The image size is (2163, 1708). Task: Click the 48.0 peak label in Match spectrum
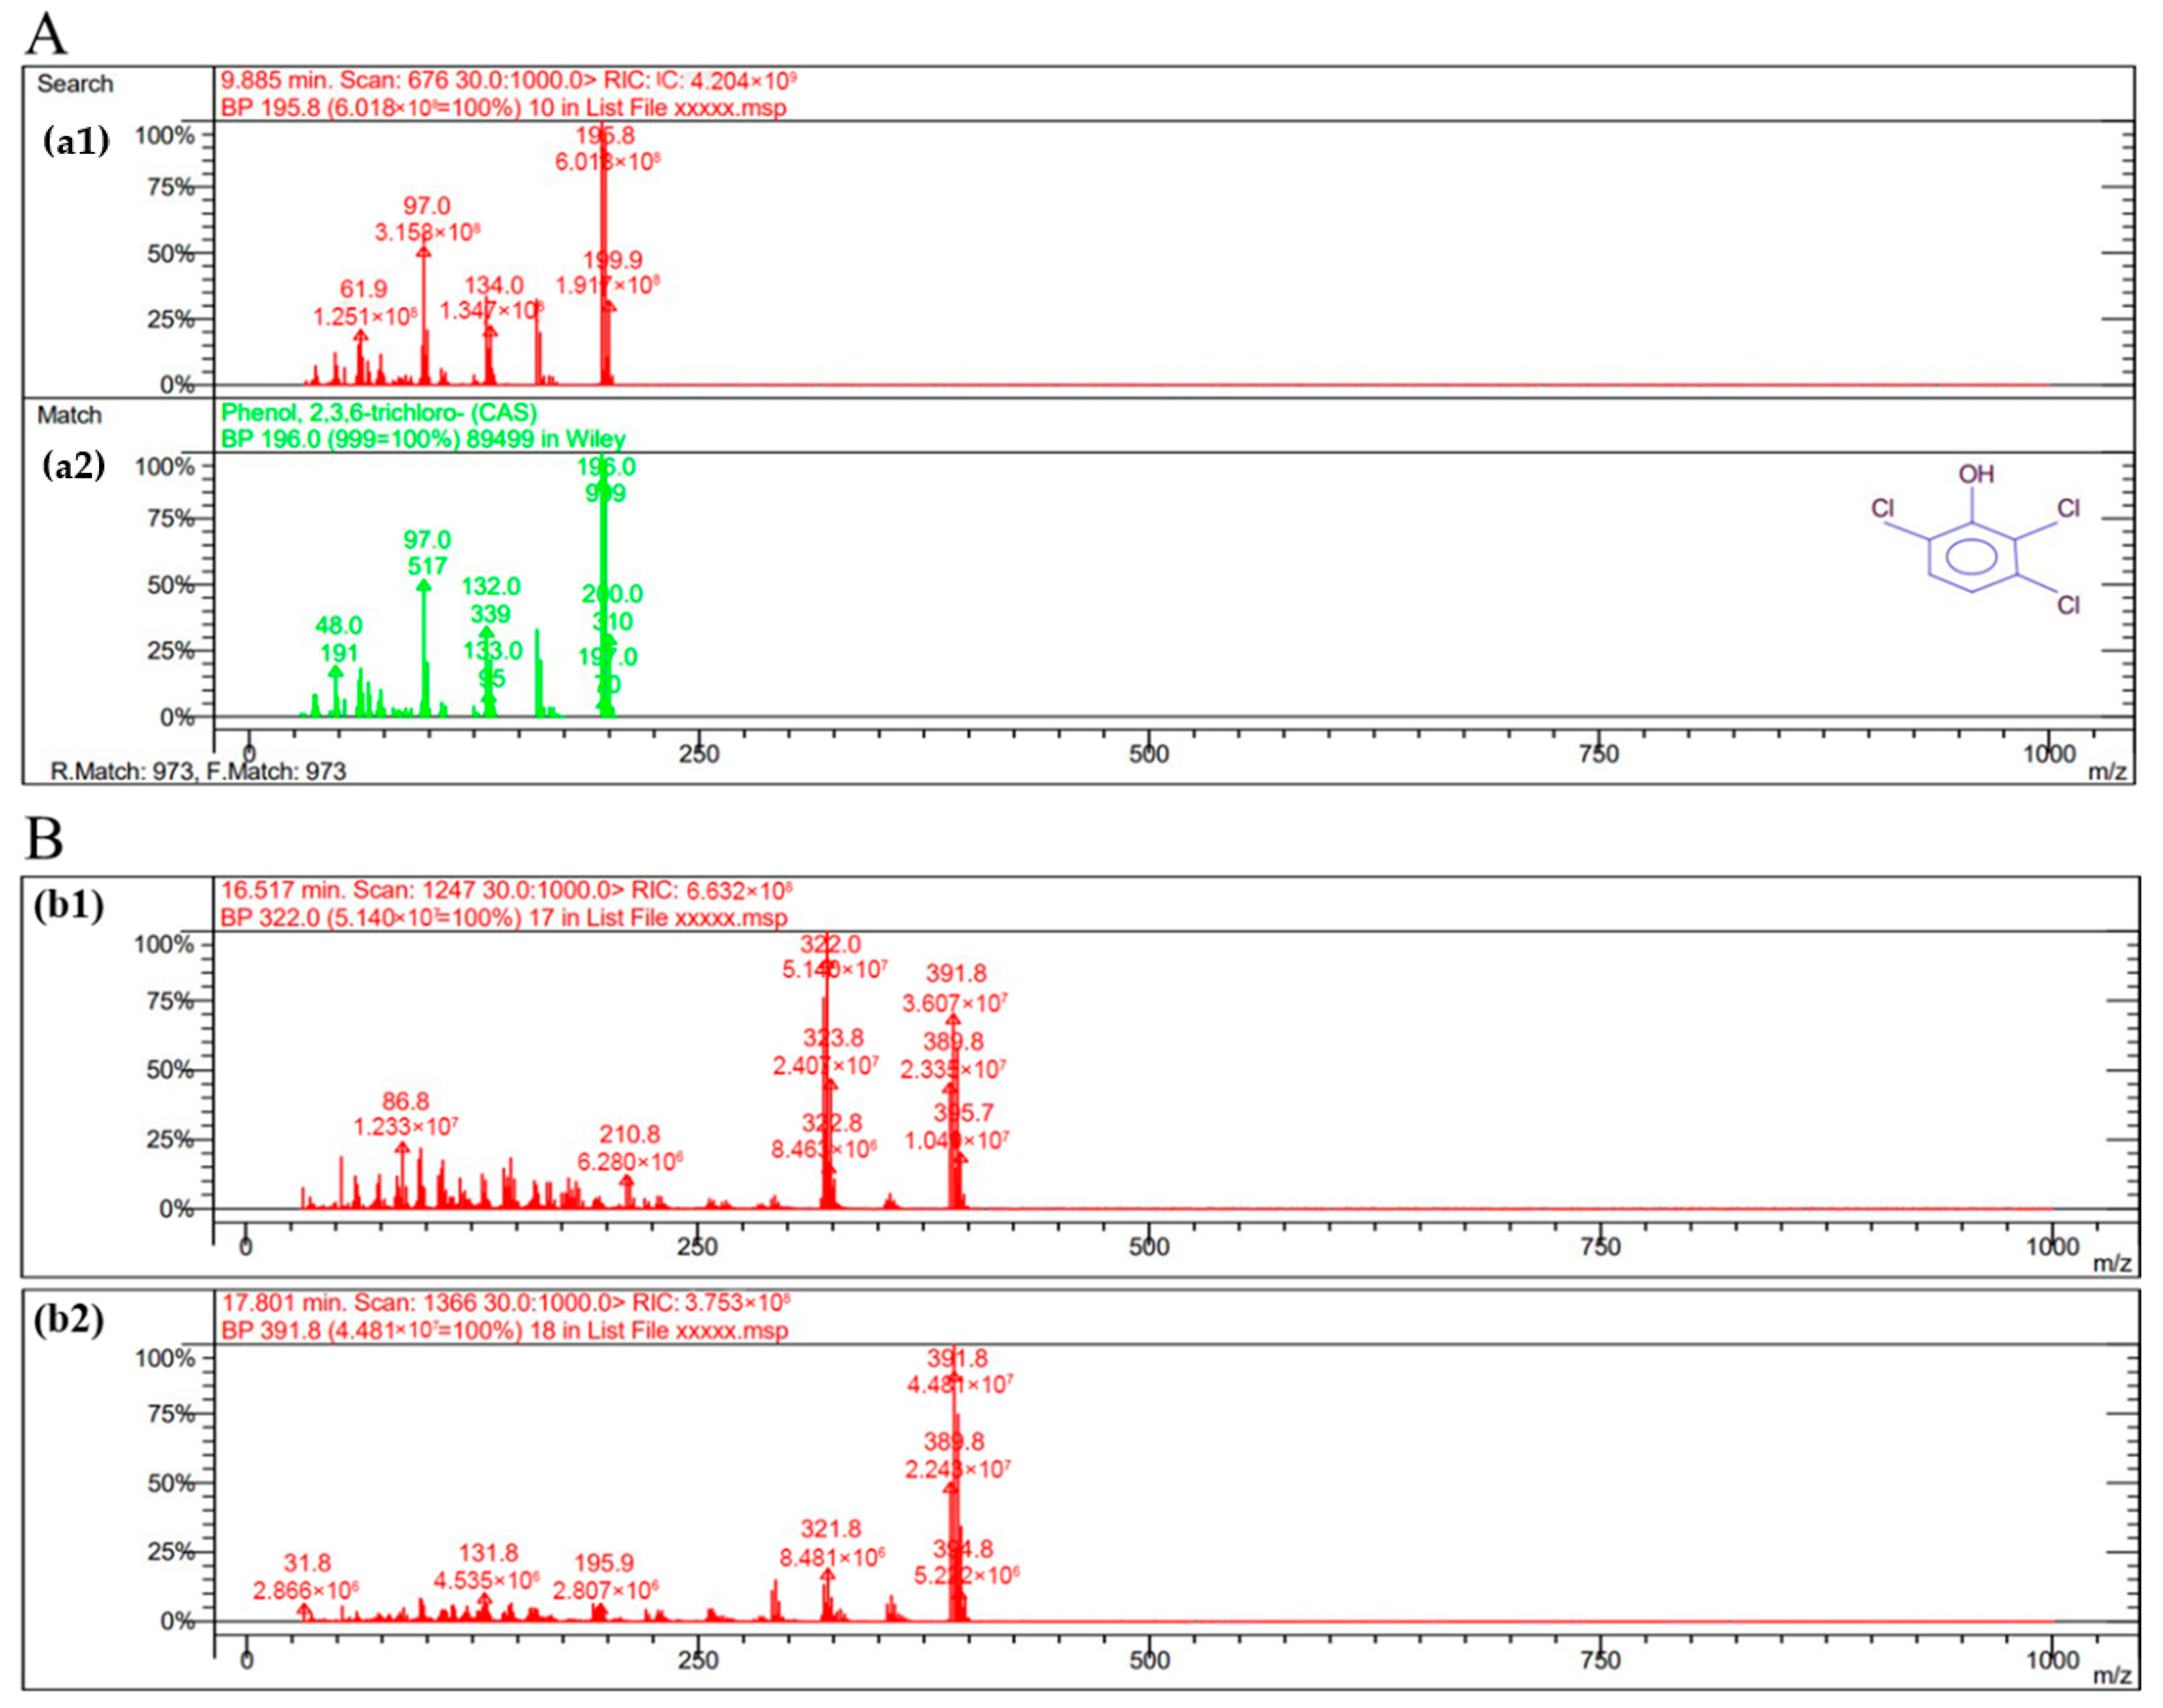pyautogui.click(x=338, y=626)
